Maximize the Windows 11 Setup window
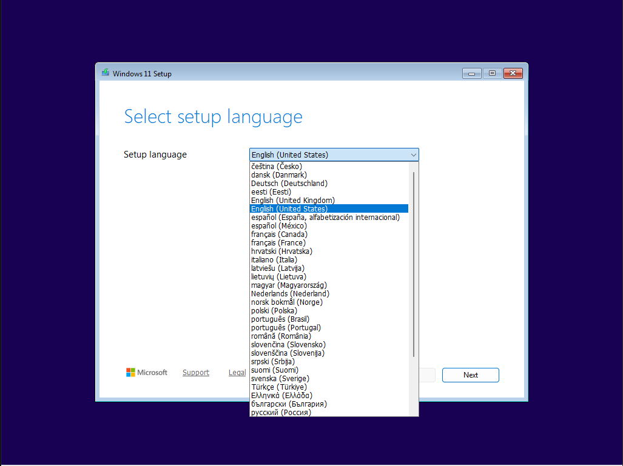 [493, 73]
